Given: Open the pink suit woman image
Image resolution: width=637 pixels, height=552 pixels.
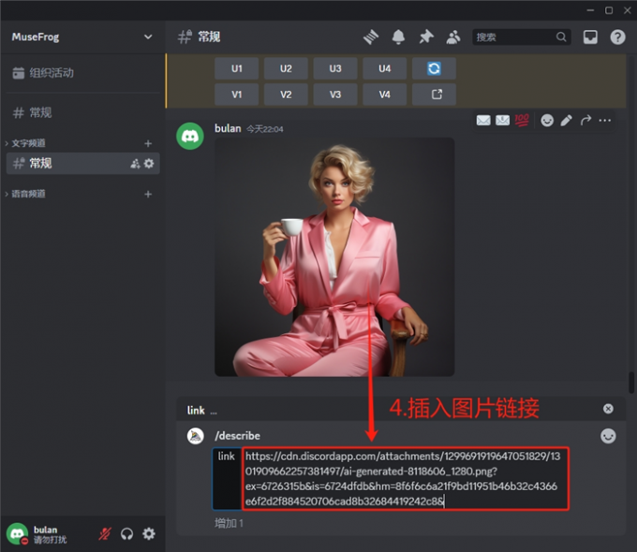Looking at the screenshot, I should [334, 257].
